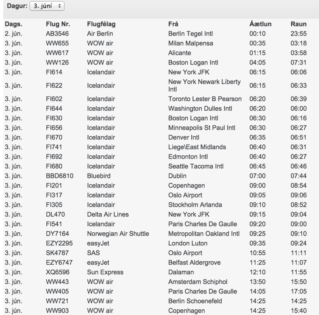Click the Dags. column header

13,24
